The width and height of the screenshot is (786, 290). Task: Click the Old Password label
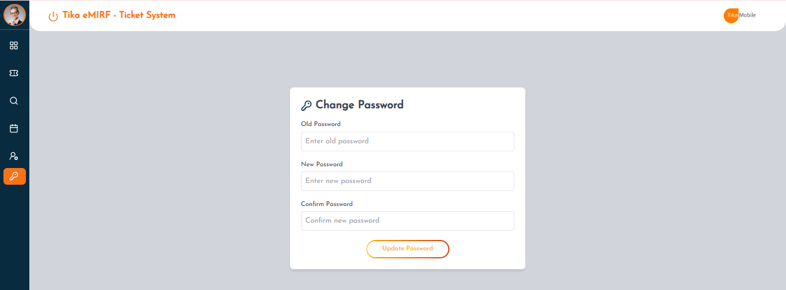tap(321, 124)
